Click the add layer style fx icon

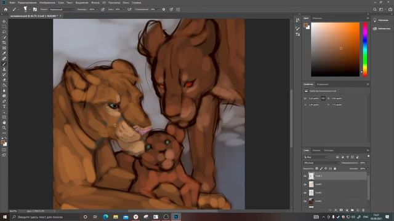pos(336,210)
